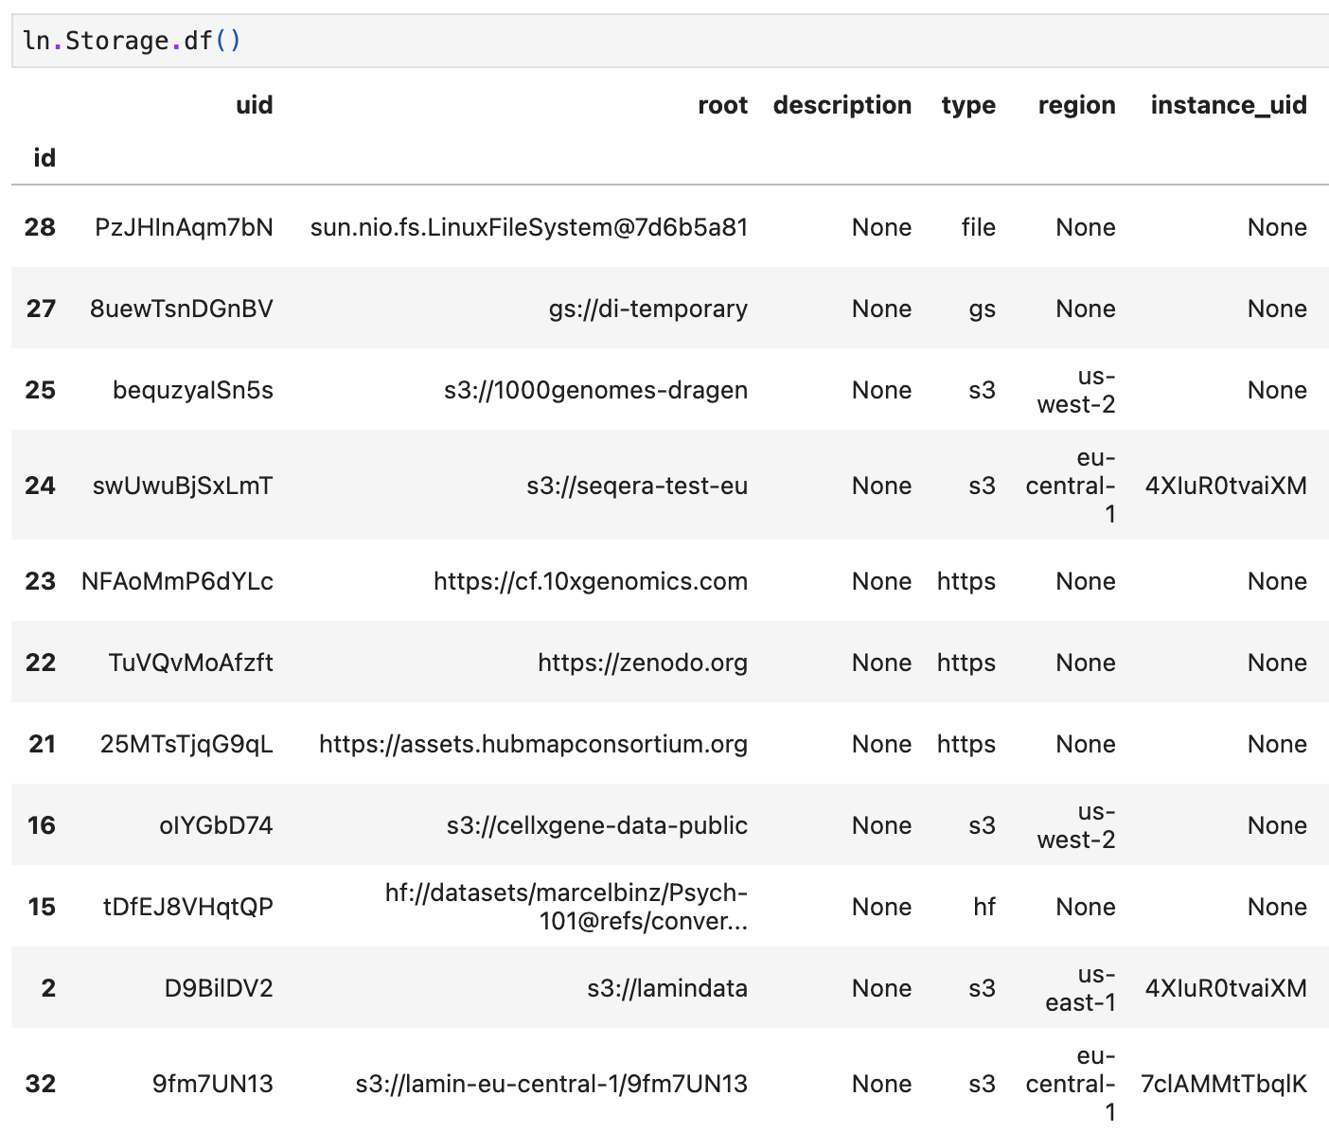
Task: Select the https://cf.10xgenomics.com root cell
Action: pos(590,581)
